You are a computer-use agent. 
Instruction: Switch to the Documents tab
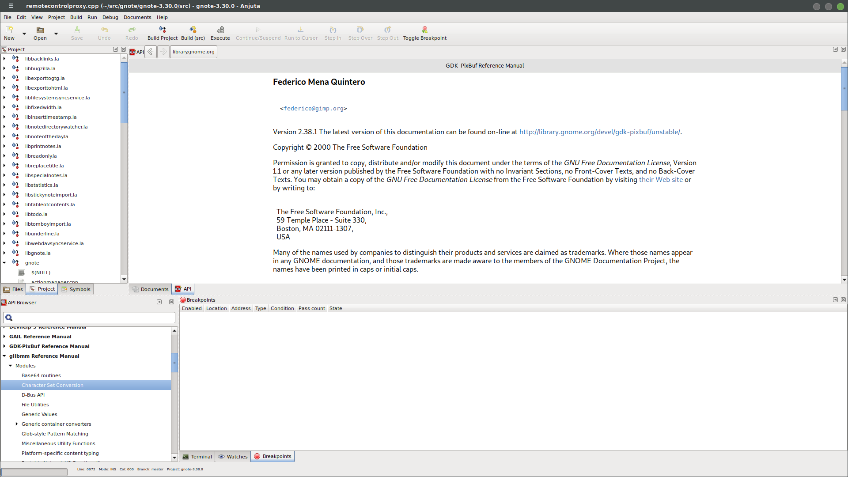click(x=150, y=289)
